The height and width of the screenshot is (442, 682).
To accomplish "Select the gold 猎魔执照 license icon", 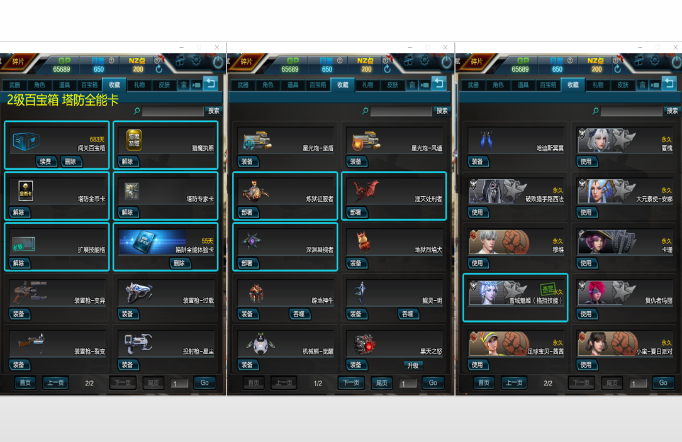I will pyautogui.click(x=134, y=140).
